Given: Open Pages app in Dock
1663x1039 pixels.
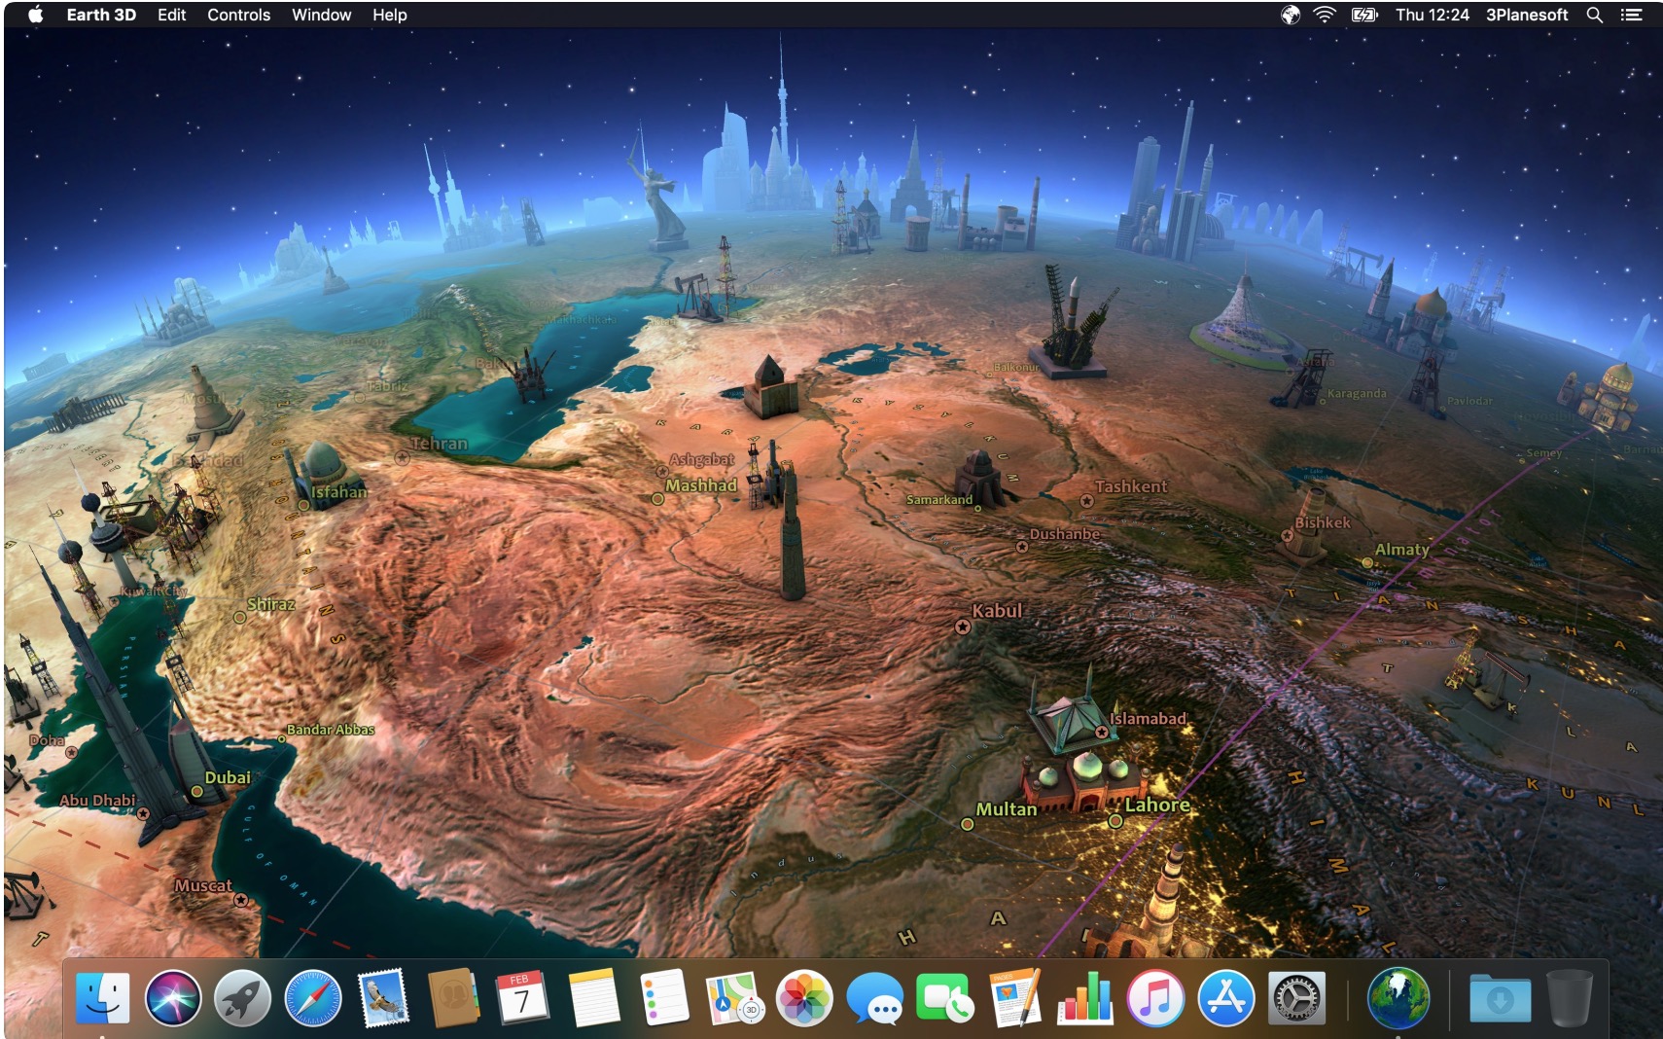Looking at the screenshot, I should [1014, 997].
